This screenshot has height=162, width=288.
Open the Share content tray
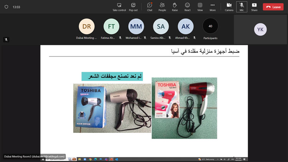[254, 7]
